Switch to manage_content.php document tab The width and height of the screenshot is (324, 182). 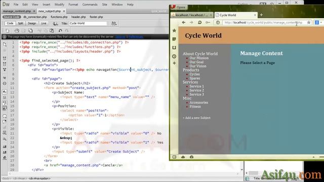click(x=17, y=11)
